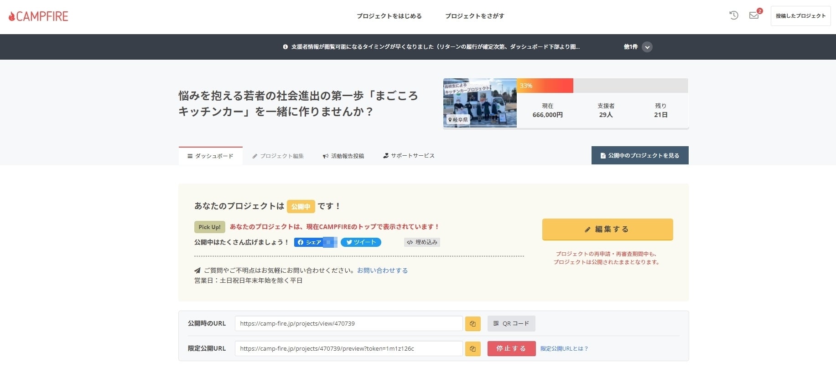The image size is (836, 388).
Task: Open the 埋め込み embed code button
Action: [422, 242]
